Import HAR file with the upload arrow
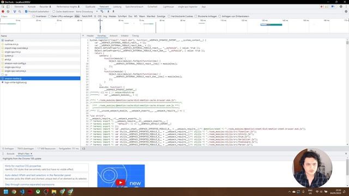 tap(109, 11)
